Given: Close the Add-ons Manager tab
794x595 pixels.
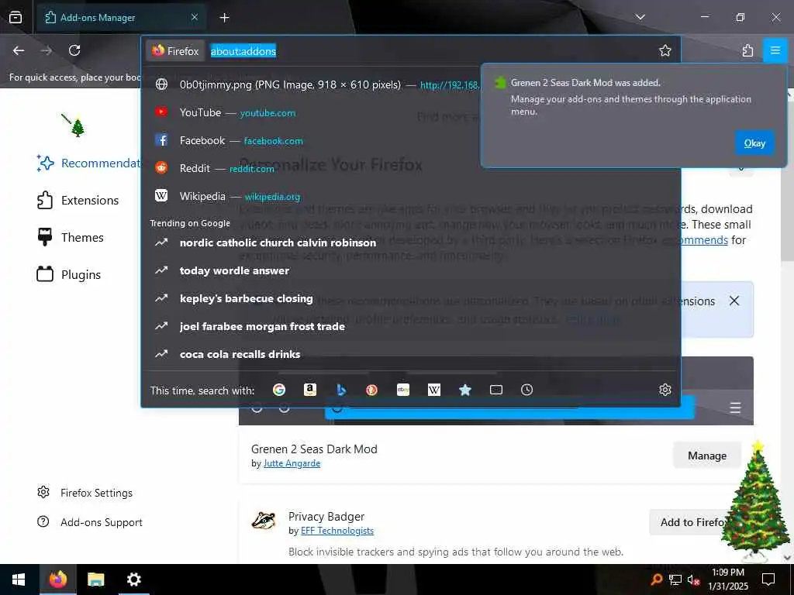Looking at the screenshot, I should pyautogui.click(x=195, y=17).
